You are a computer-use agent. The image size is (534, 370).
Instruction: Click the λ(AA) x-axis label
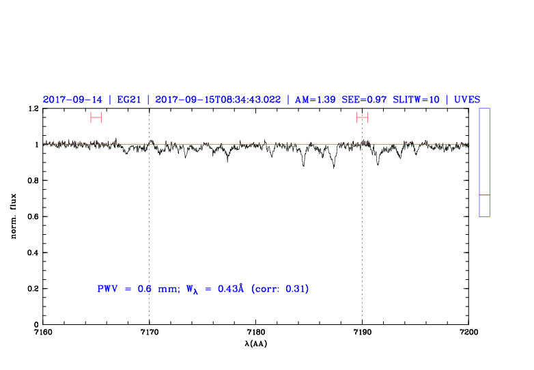click(255, 344)
